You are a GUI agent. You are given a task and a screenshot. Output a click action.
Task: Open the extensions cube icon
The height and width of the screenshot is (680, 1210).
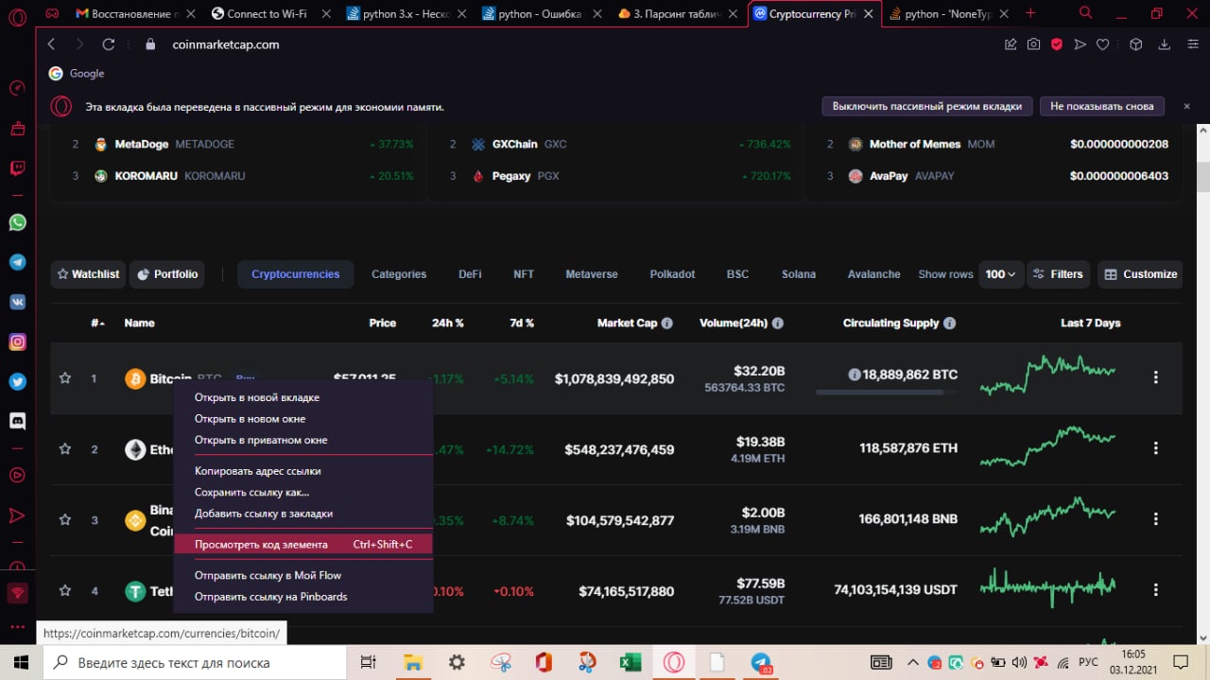click(1136, 44)
